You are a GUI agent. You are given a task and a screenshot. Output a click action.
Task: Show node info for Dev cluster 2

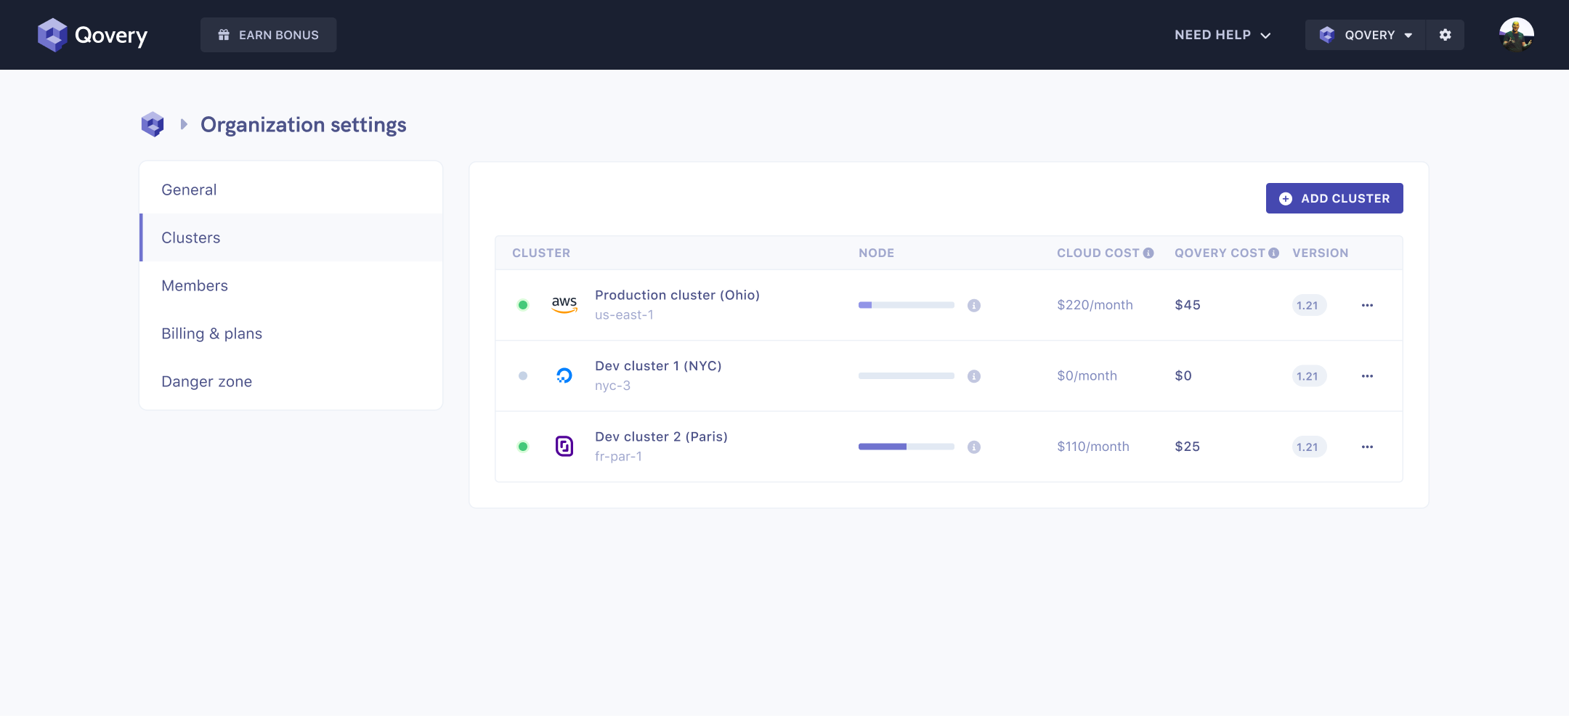click(974, 447)
